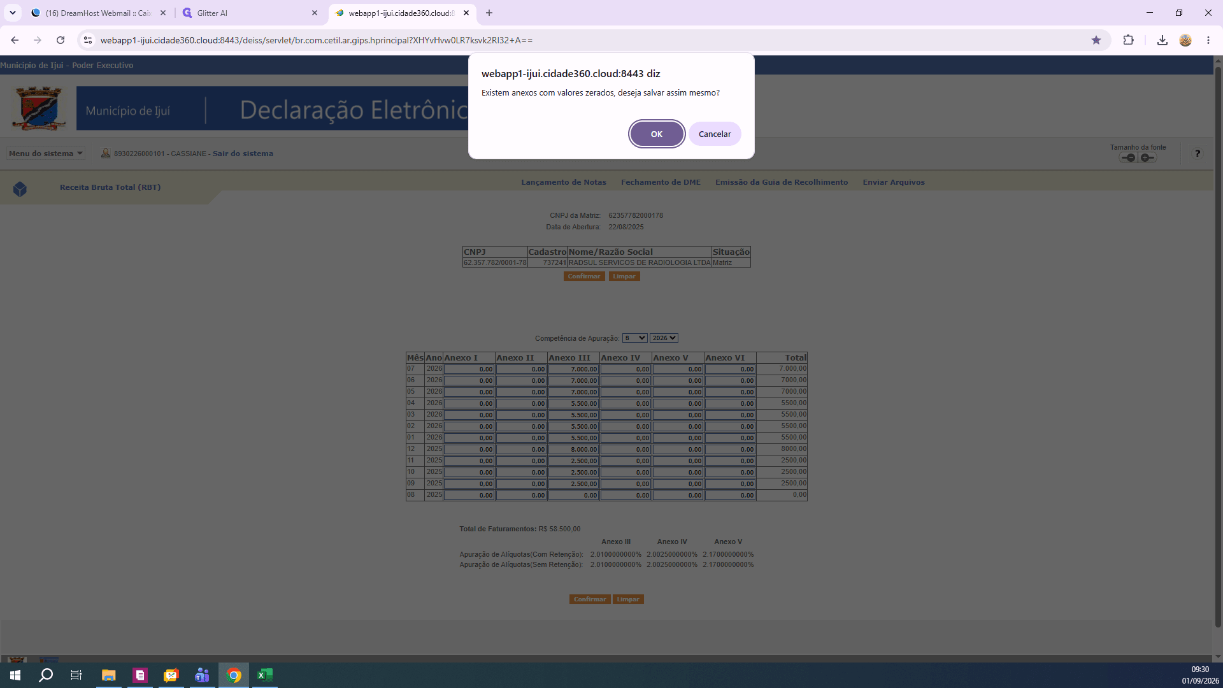Switch to the Glitter AI tab
This screenshot has height=688, width=1223.
248,13
